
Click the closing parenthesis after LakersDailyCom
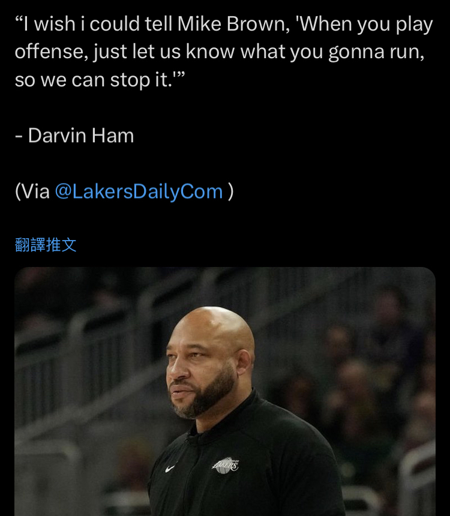230,191
